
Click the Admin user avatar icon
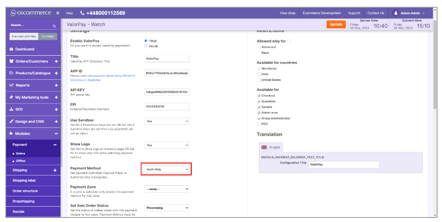(x=396, y=13)
